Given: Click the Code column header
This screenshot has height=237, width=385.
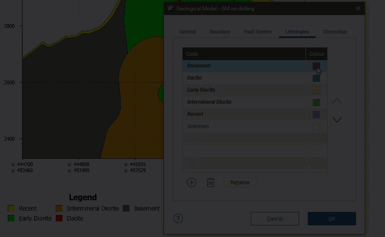Looking at the screenshot, I should (x=244, y=54).
